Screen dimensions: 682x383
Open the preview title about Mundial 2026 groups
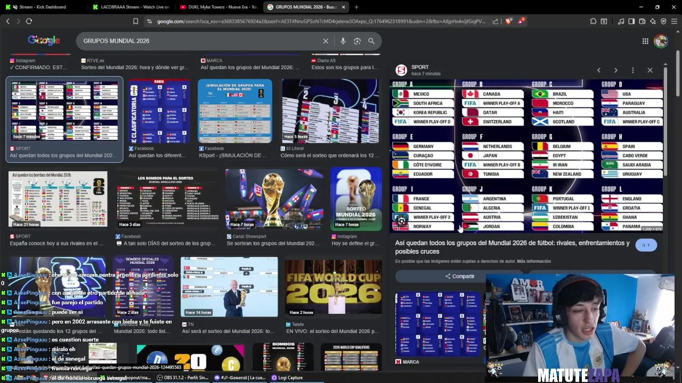coord(512,247)
